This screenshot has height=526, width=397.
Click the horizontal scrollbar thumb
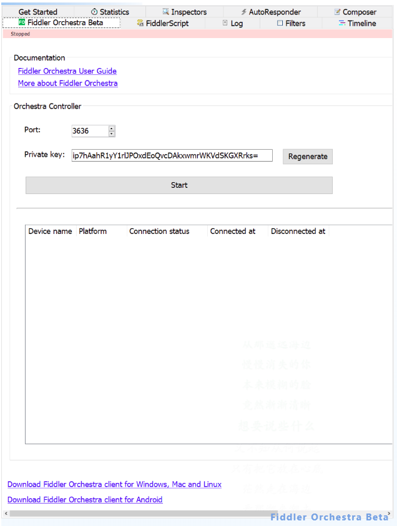144,514
